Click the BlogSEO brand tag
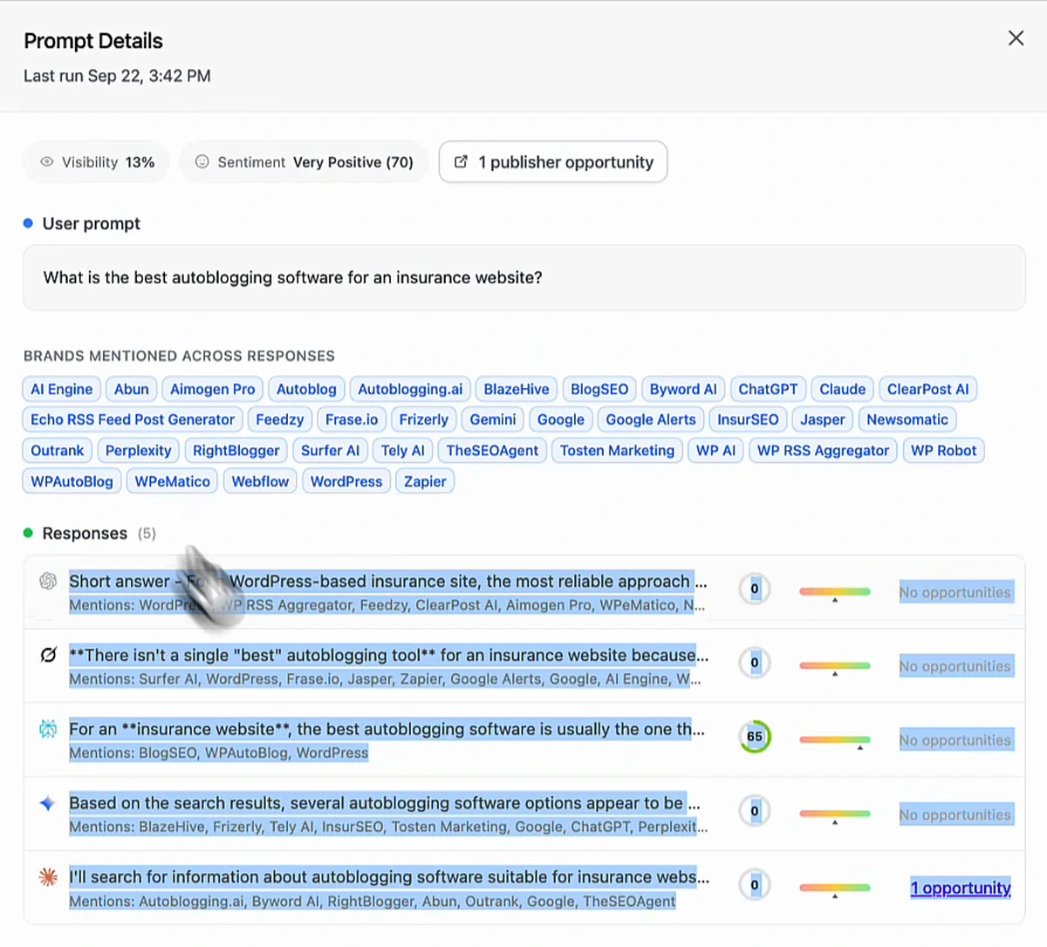Image resolution: width=1047 pixels, height=947 pixels. (x=599, y=389)
